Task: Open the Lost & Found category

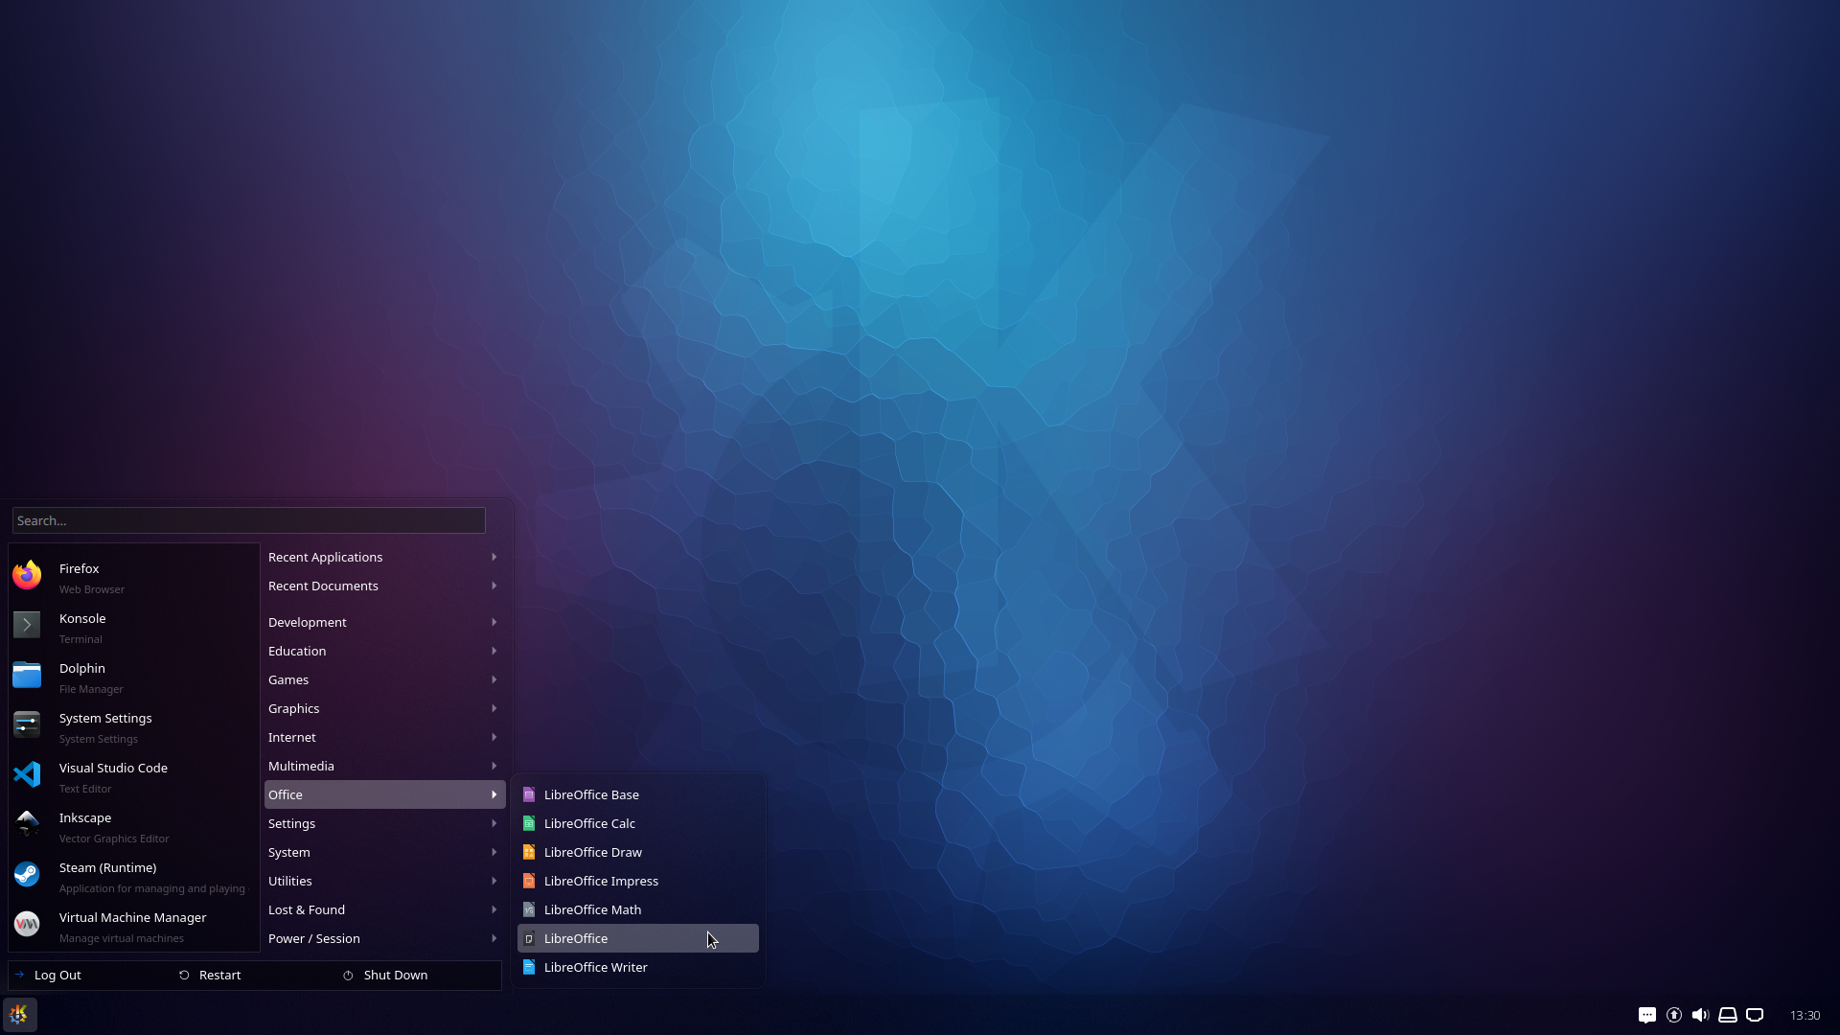Action: click(x=384, y=909)
